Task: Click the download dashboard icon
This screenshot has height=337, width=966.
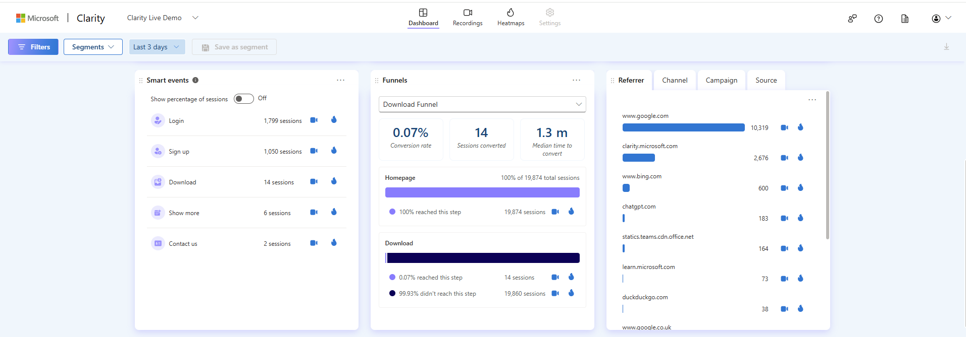Action: coord(946,47)
